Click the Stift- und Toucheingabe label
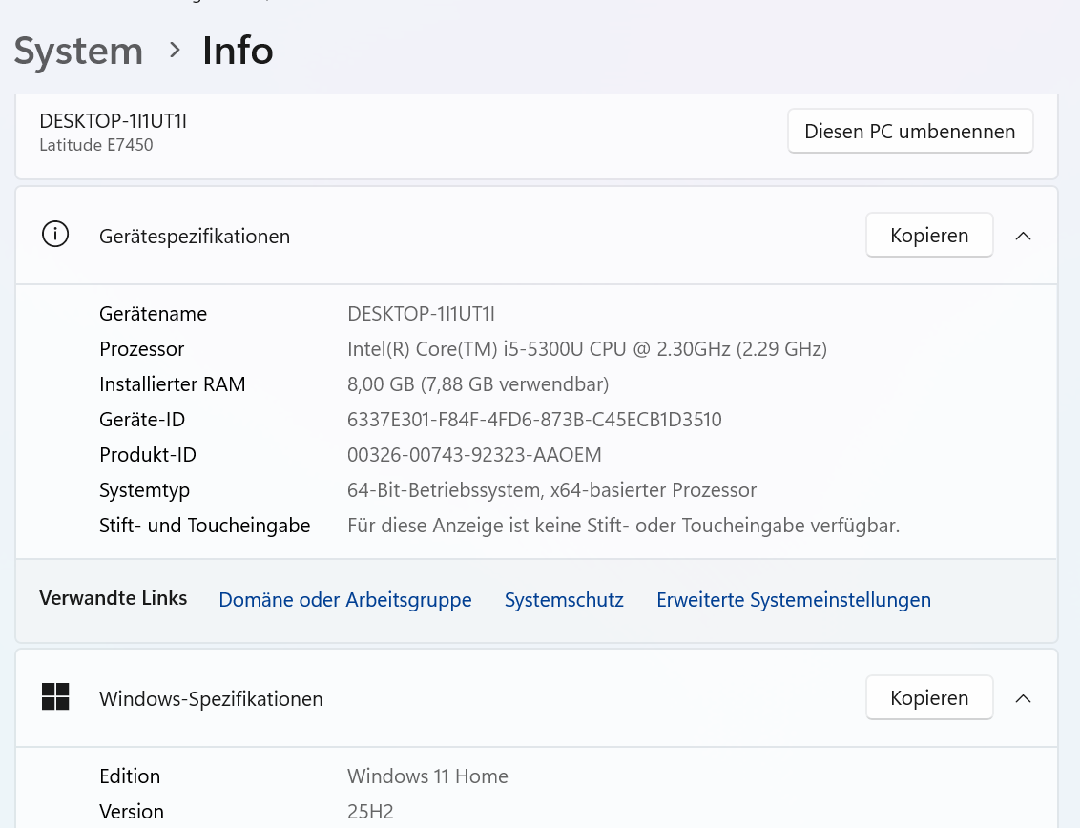1080x828 pixels. coord(204,526)
